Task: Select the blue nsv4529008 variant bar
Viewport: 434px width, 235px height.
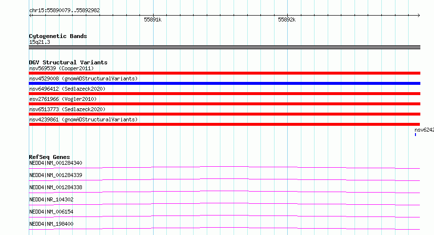Action: coord(224,83)
